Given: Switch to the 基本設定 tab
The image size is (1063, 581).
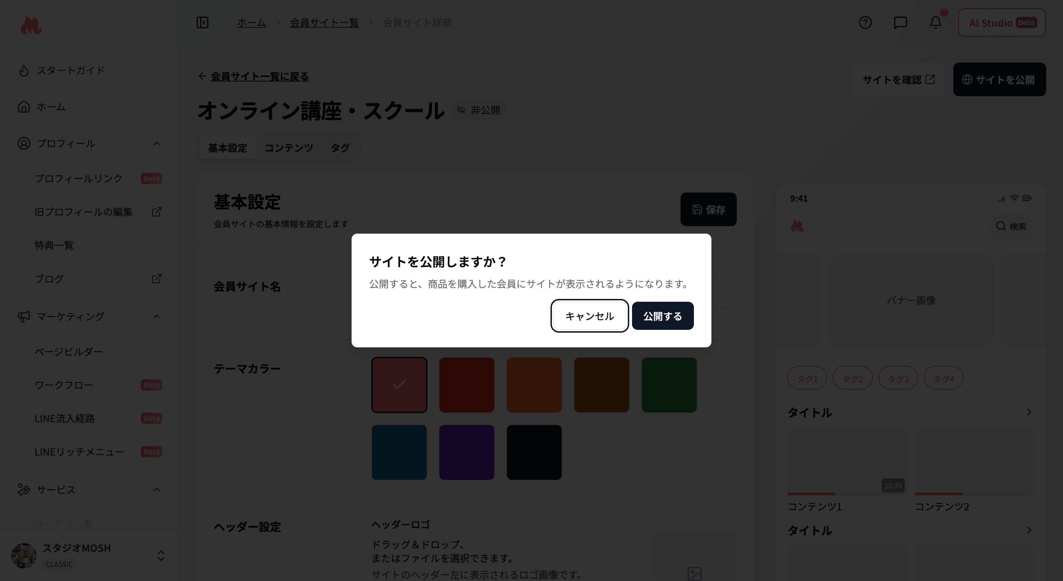Looking at the screenshot, I should tap(227, 148).
